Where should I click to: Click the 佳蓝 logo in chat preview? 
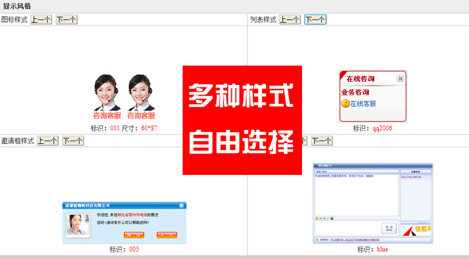click(x=416, y=230)
